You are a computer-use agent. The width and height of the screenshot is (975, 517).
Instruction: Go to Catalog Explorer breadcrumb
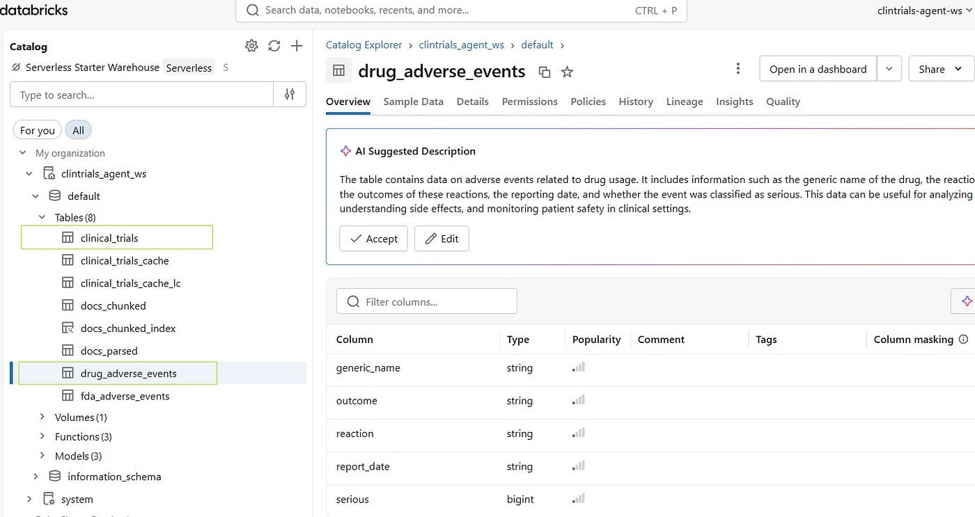pos(364,45)
